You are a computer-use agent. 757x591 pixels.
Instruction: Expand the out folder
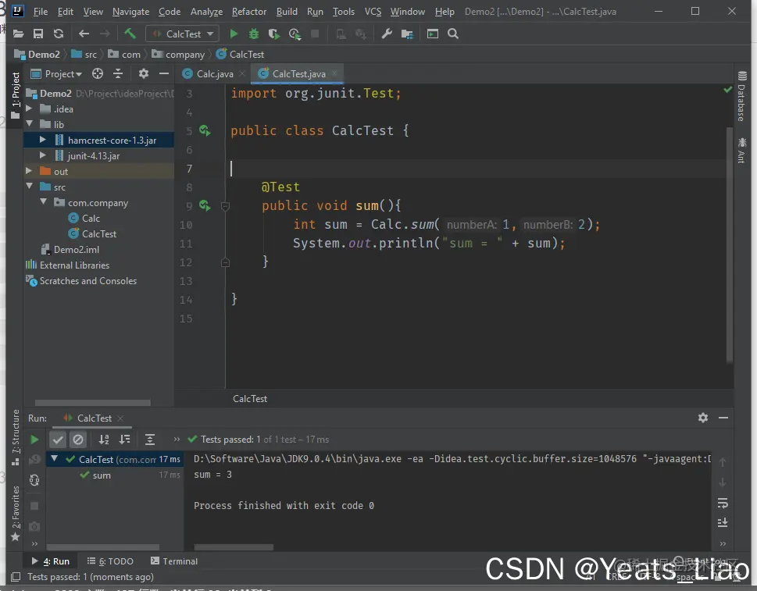pyautogui.click(x=29, y=171)
